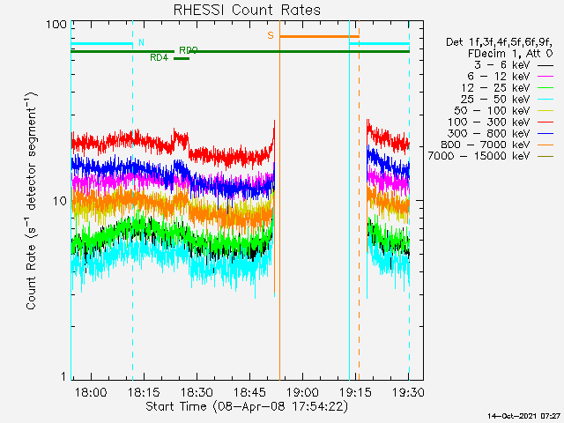Click the '100' y-axis tick label
Image resolution: width=564 pixels, height=423 pixels.
point(56,25)
